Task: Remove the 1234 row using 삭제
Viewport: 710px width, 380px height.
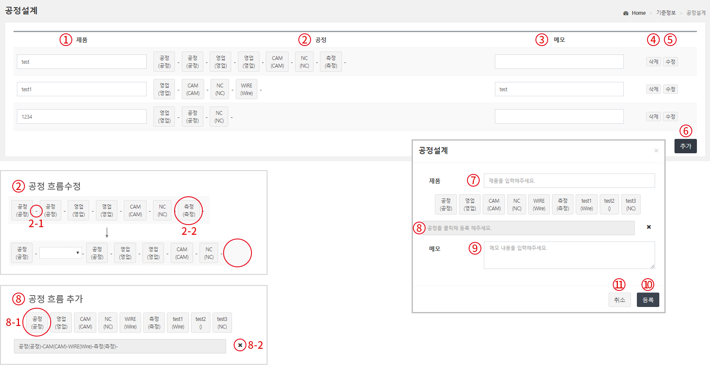Action: [653, 117]
